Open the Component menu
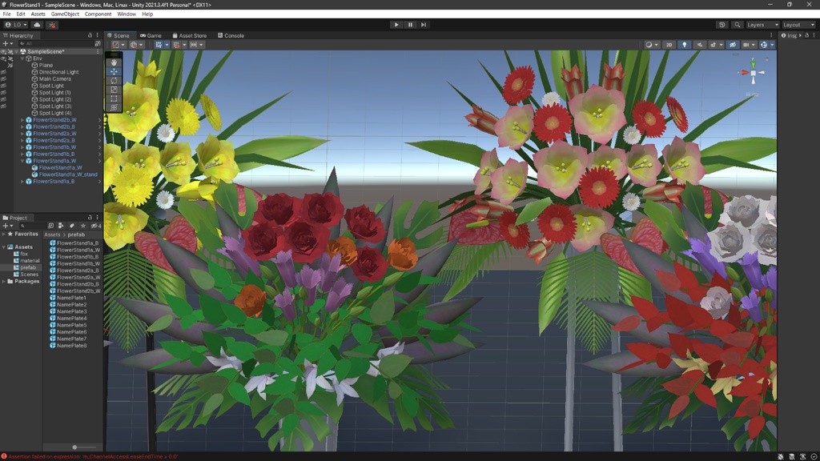 tap(98, 14)
